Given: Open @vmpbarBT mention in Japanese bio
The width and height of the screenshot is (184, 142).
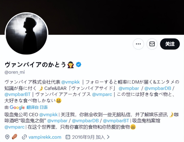Looking at the screenshot, I should click(17, 94).
